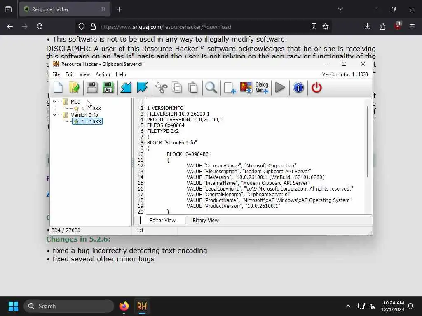This screenshot has width=422, height=316.
Task: Click the editor vertical scrollbar thumb
Action: click(x=367, y=142)
